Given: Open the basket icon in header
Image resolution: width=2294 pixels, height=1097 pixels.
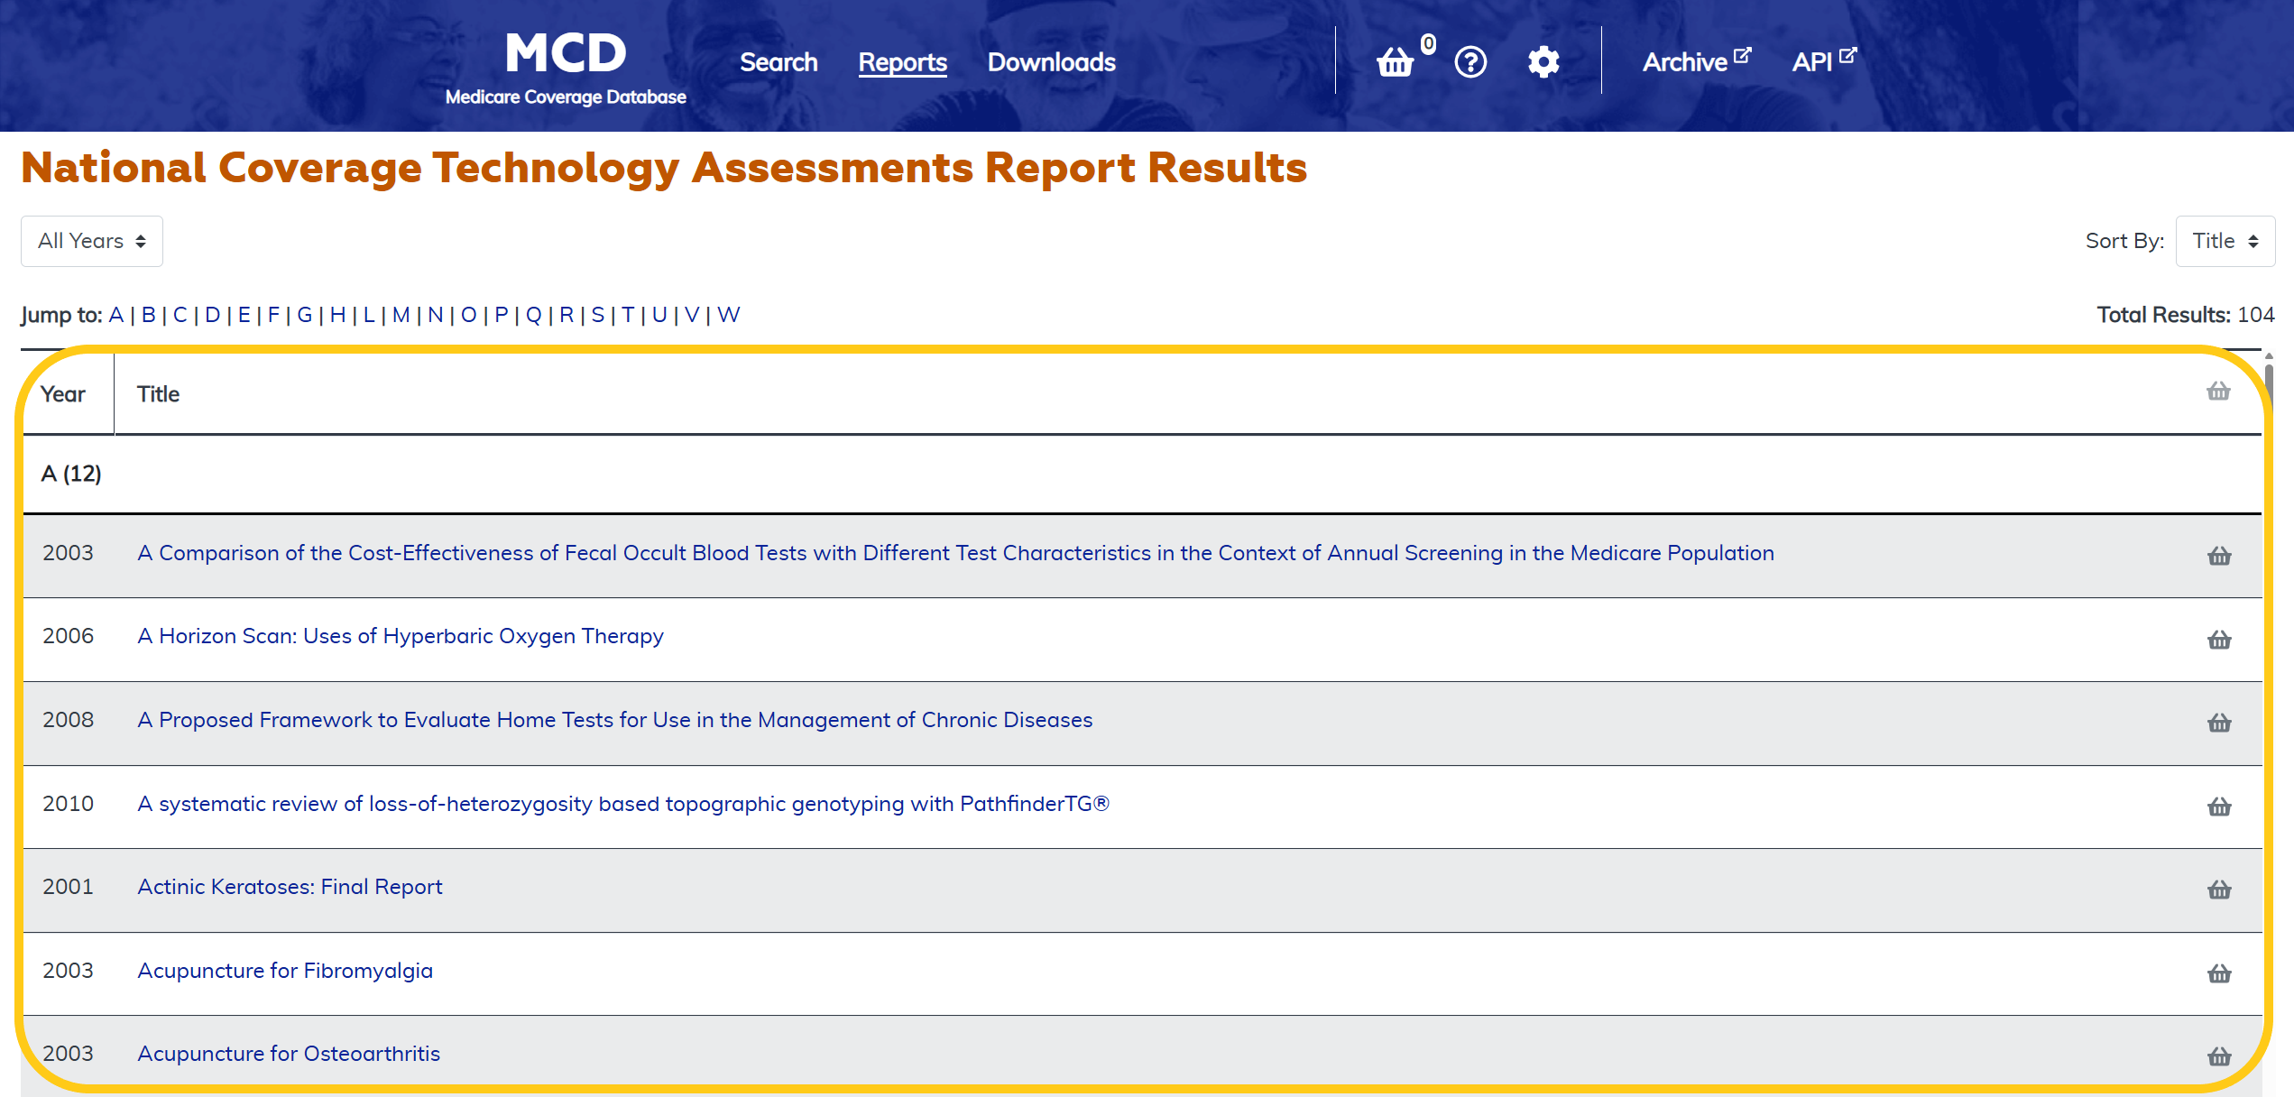Looking at the screenshot, I should pyautogui.click(x=1396, y=62).
